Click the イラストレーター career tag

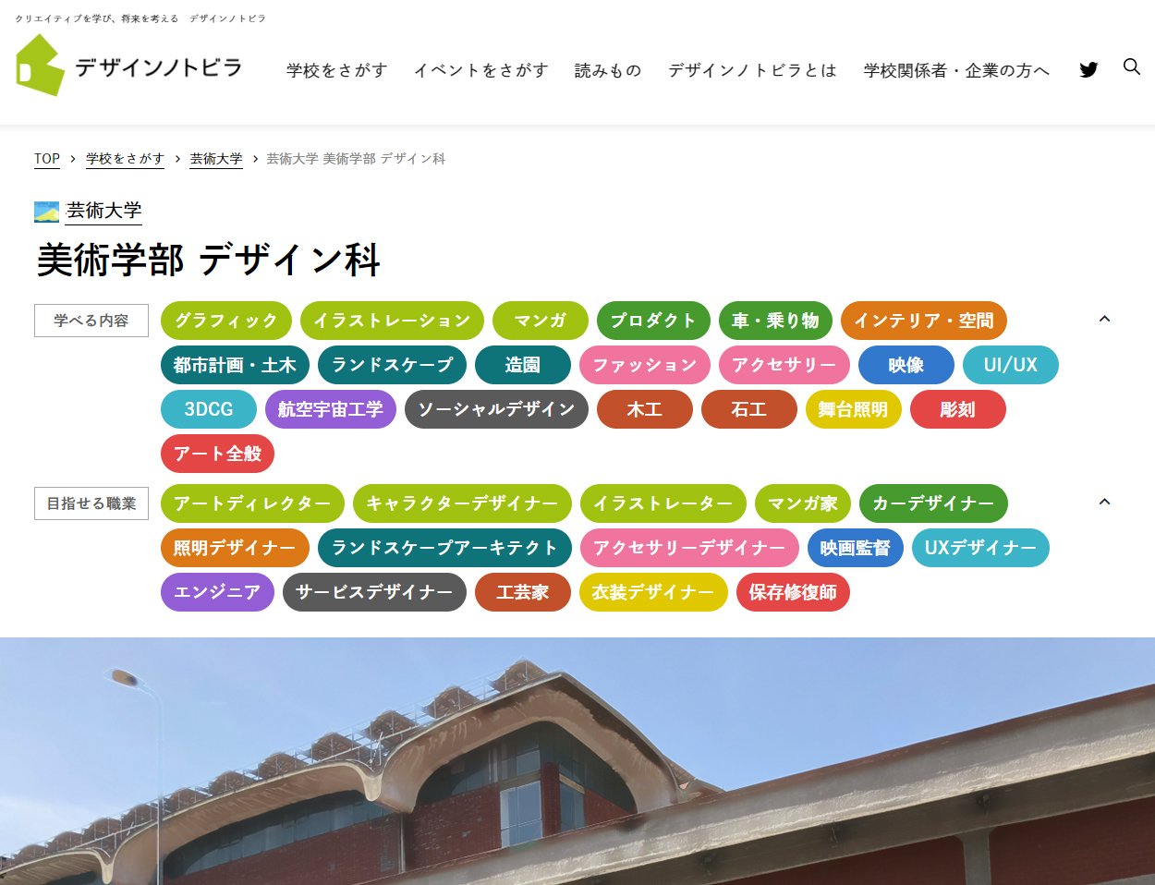tap(663, 503)
